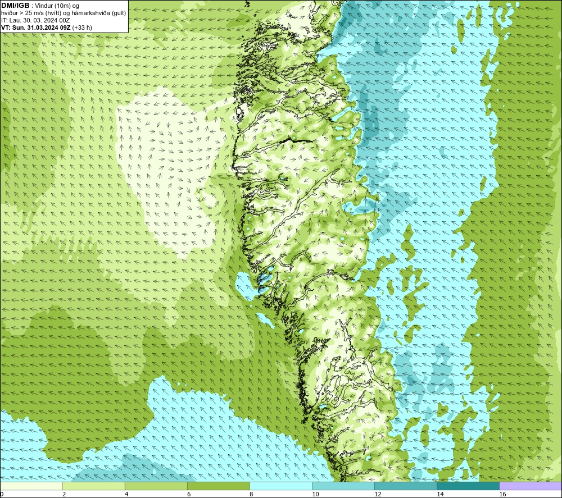562x498 pixels.
Task: Click the legend scale label '0'
Action: tap(2, 494)
